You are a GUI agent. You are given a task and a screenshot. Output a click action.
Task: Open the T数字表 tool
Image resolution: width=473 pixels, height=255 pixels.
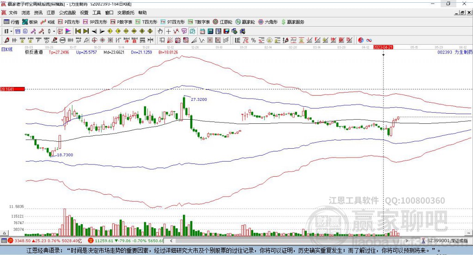(x=199, y=22)
